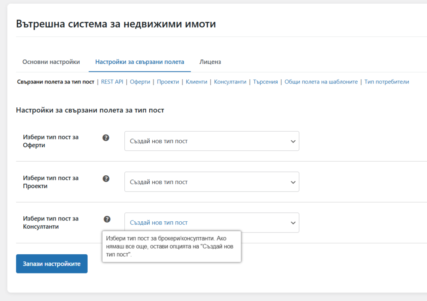
Task: Open the Проекти post type dropdown
Action: tap(211, 182)
